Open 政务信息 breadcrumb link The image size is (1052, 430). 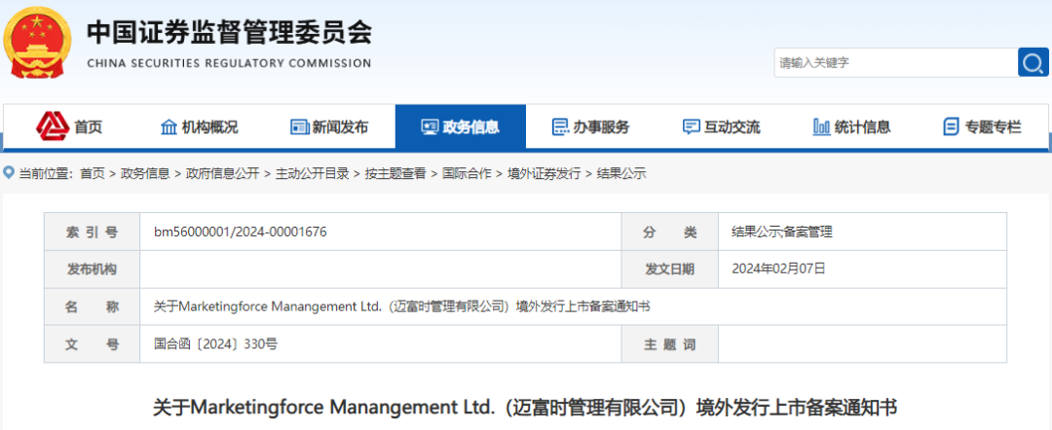coord(145,173)
